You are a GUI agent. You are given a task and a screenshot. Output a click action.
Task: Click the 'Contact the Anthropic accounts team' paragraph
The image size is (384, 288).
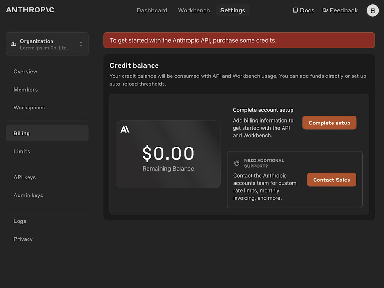265,187
